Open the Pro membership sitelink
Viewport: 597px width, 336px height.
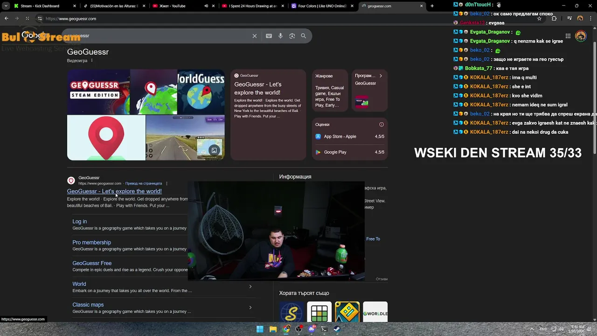pyautogui.click(x=92, y=243)
